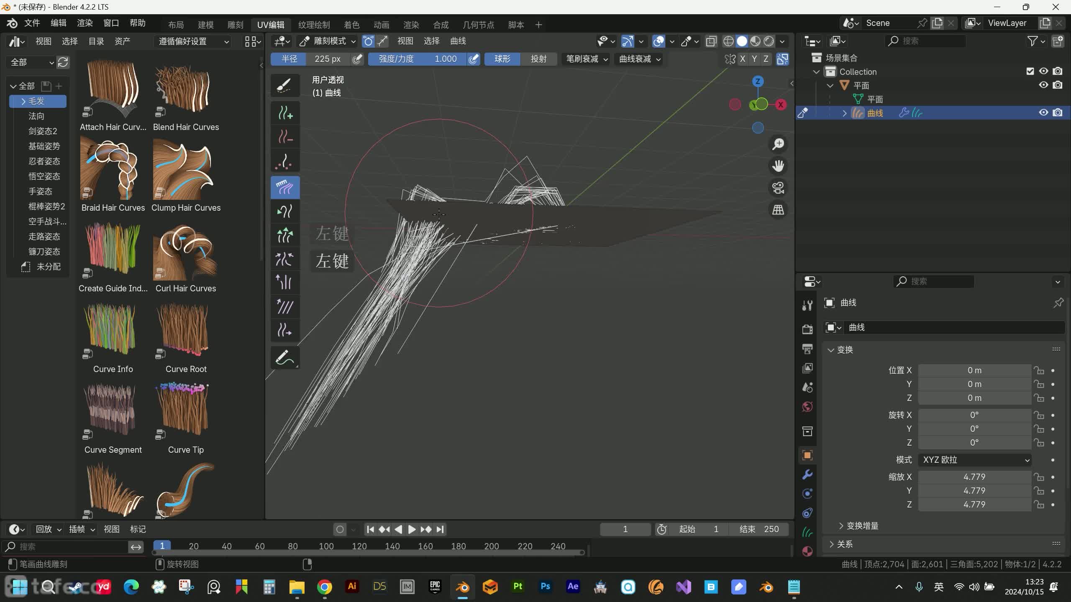Switch to 建模 workspace tab
1071x602 pixels.
(205, 25)
